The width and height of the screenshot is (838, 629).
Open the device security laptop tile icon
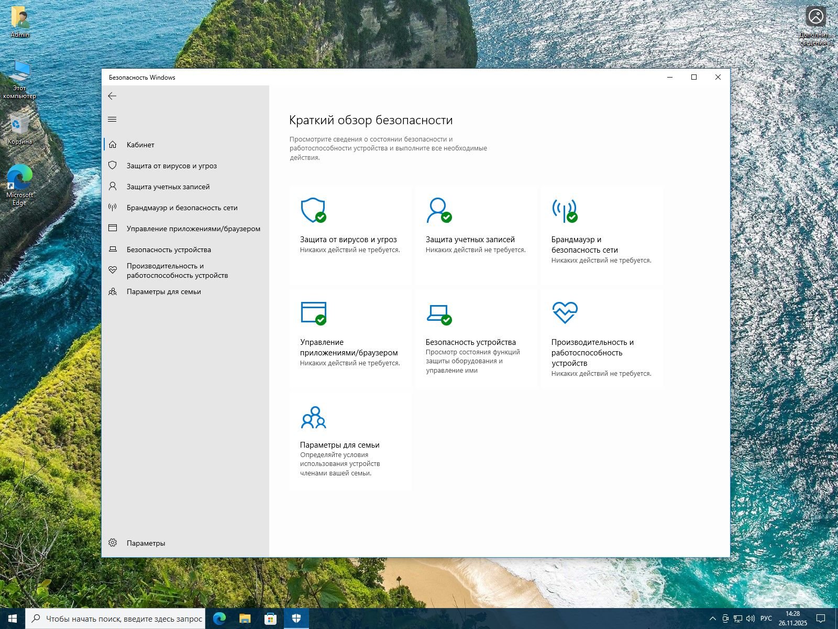pos(438,313)
